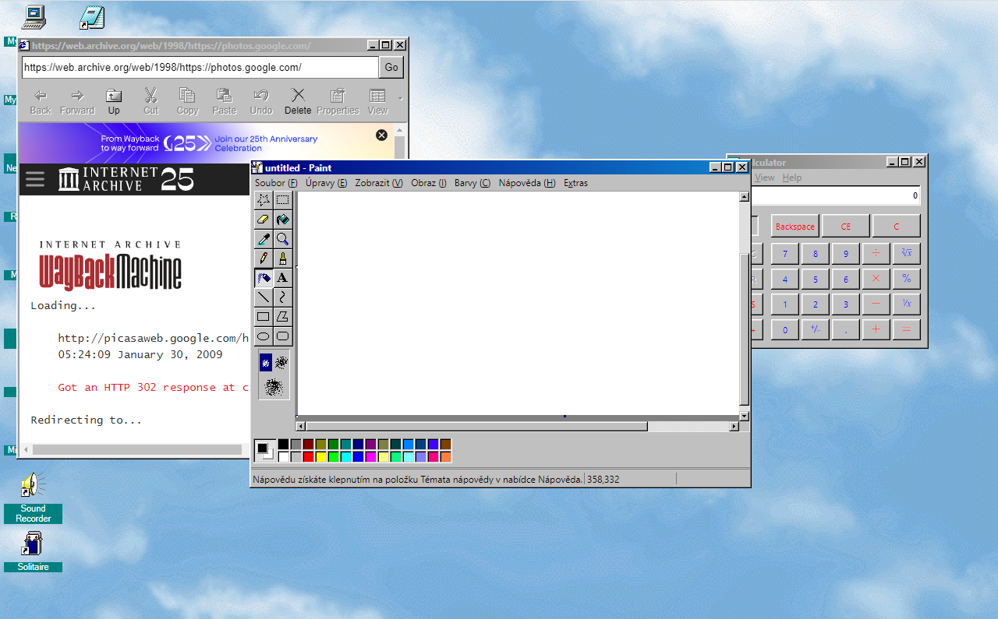The image size is (998, 619).
Task: Pick the red color swatch in Paint palette
Action: (x=309, y=457)
